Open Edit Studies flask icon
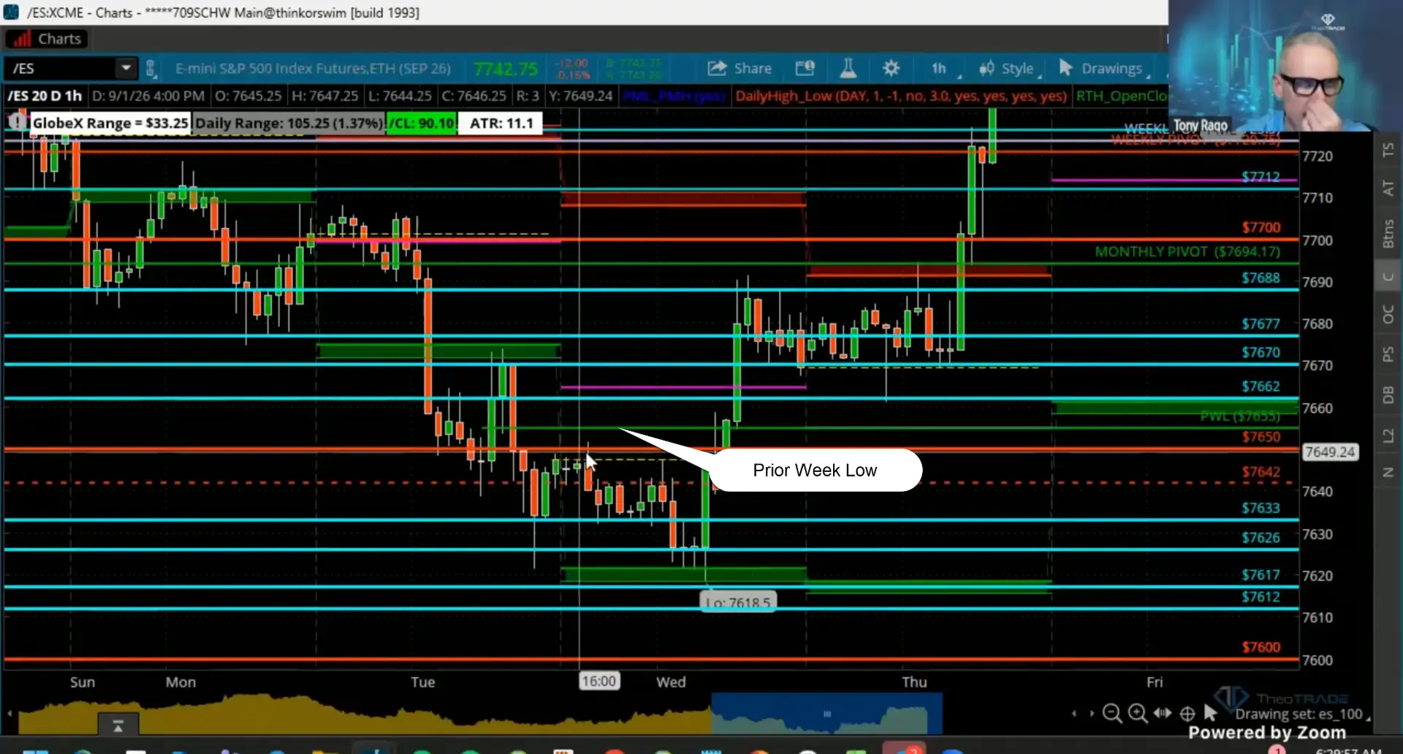This screenshot has height=754, width=1403. click(x=848, y=68)
